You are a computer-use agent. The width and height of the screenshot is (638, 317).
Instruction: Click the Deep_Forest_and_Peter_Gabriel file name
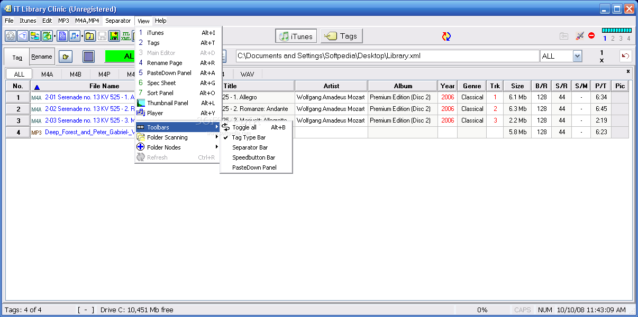coord(90,132)
